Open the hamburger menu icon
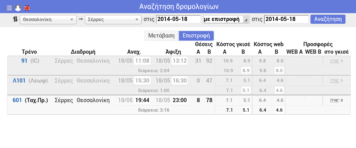 [9, 8]
